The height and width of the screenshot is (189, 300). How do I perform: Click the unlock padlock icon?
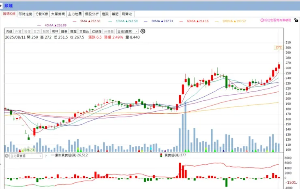pos(296,20)
